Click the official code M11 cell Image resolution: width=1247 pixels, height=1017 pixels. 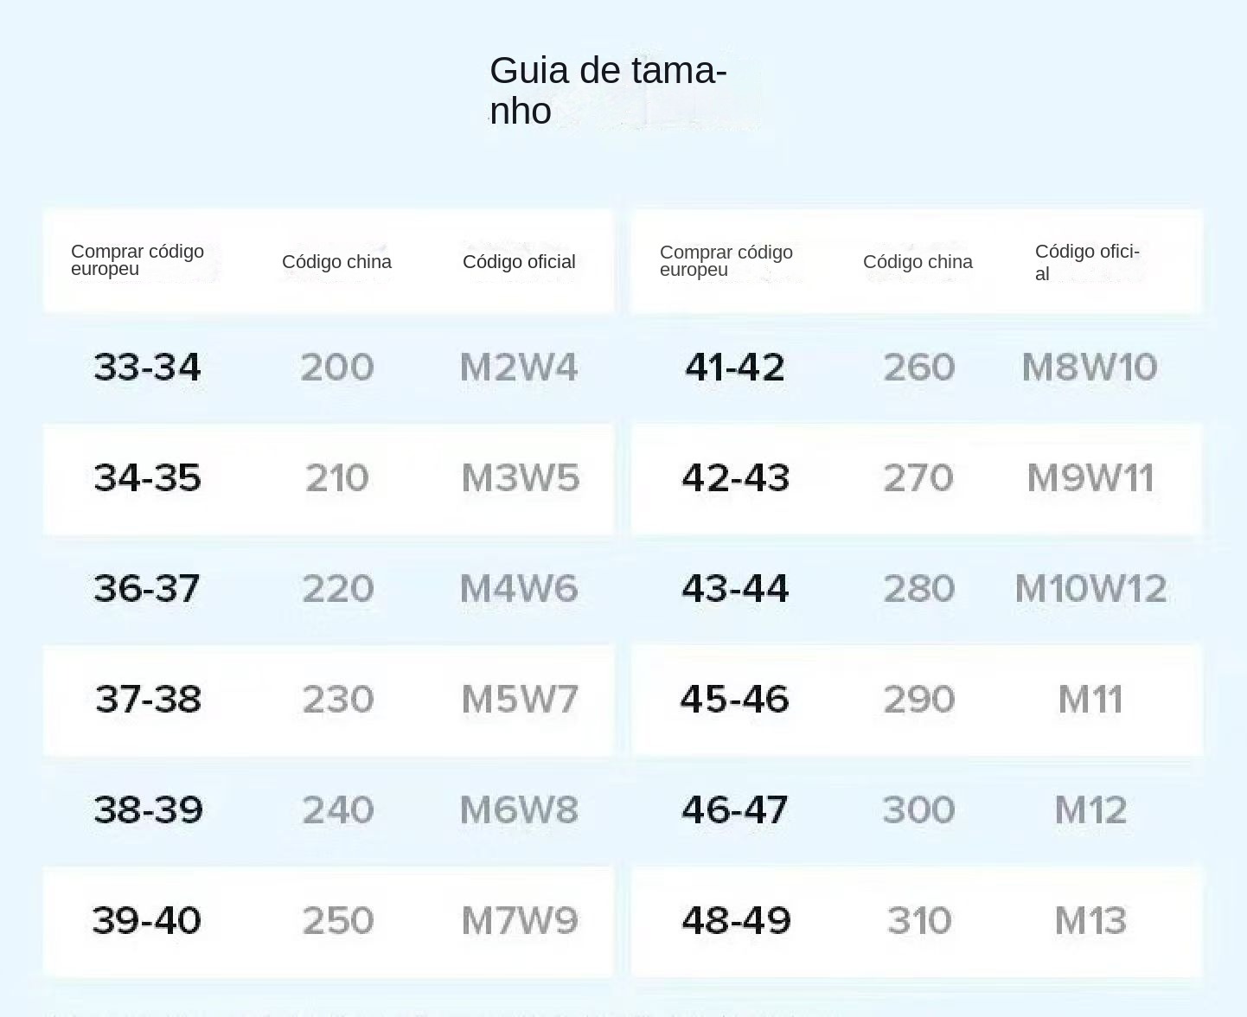click(x=1090, y=700)
